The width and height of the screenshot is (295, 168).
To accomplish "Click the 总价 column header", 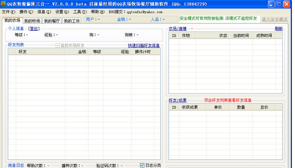I will tap(264, 107).
